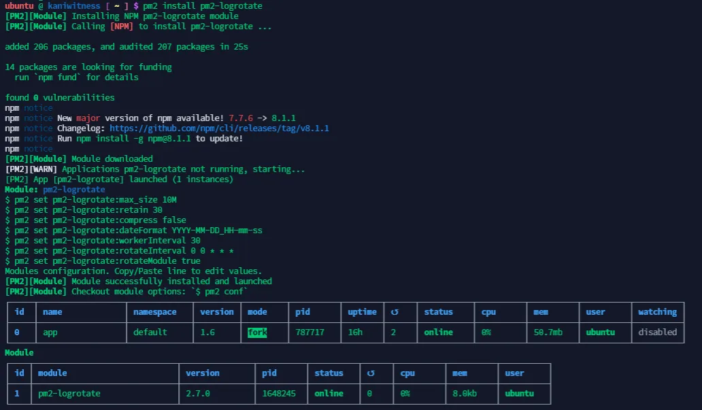
Task: Click the '16h' uptime cell
Action: coord(355,332)
